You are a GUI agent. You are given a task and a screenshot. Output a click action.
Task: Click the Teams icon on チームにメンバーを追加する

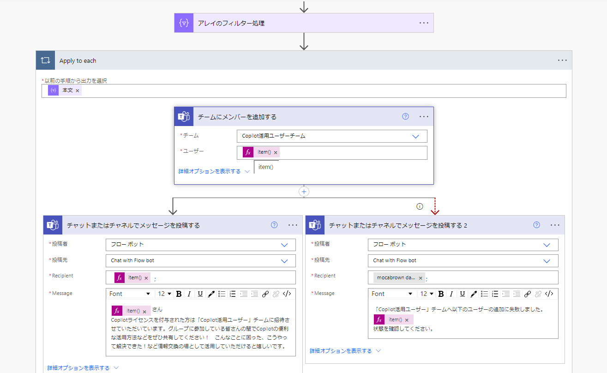[184, 117]
